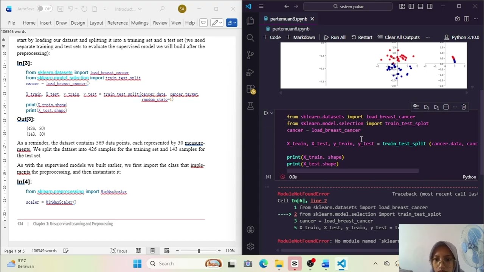Split the cell using cell toolbar
484x272 pixels.
point(446,107)
